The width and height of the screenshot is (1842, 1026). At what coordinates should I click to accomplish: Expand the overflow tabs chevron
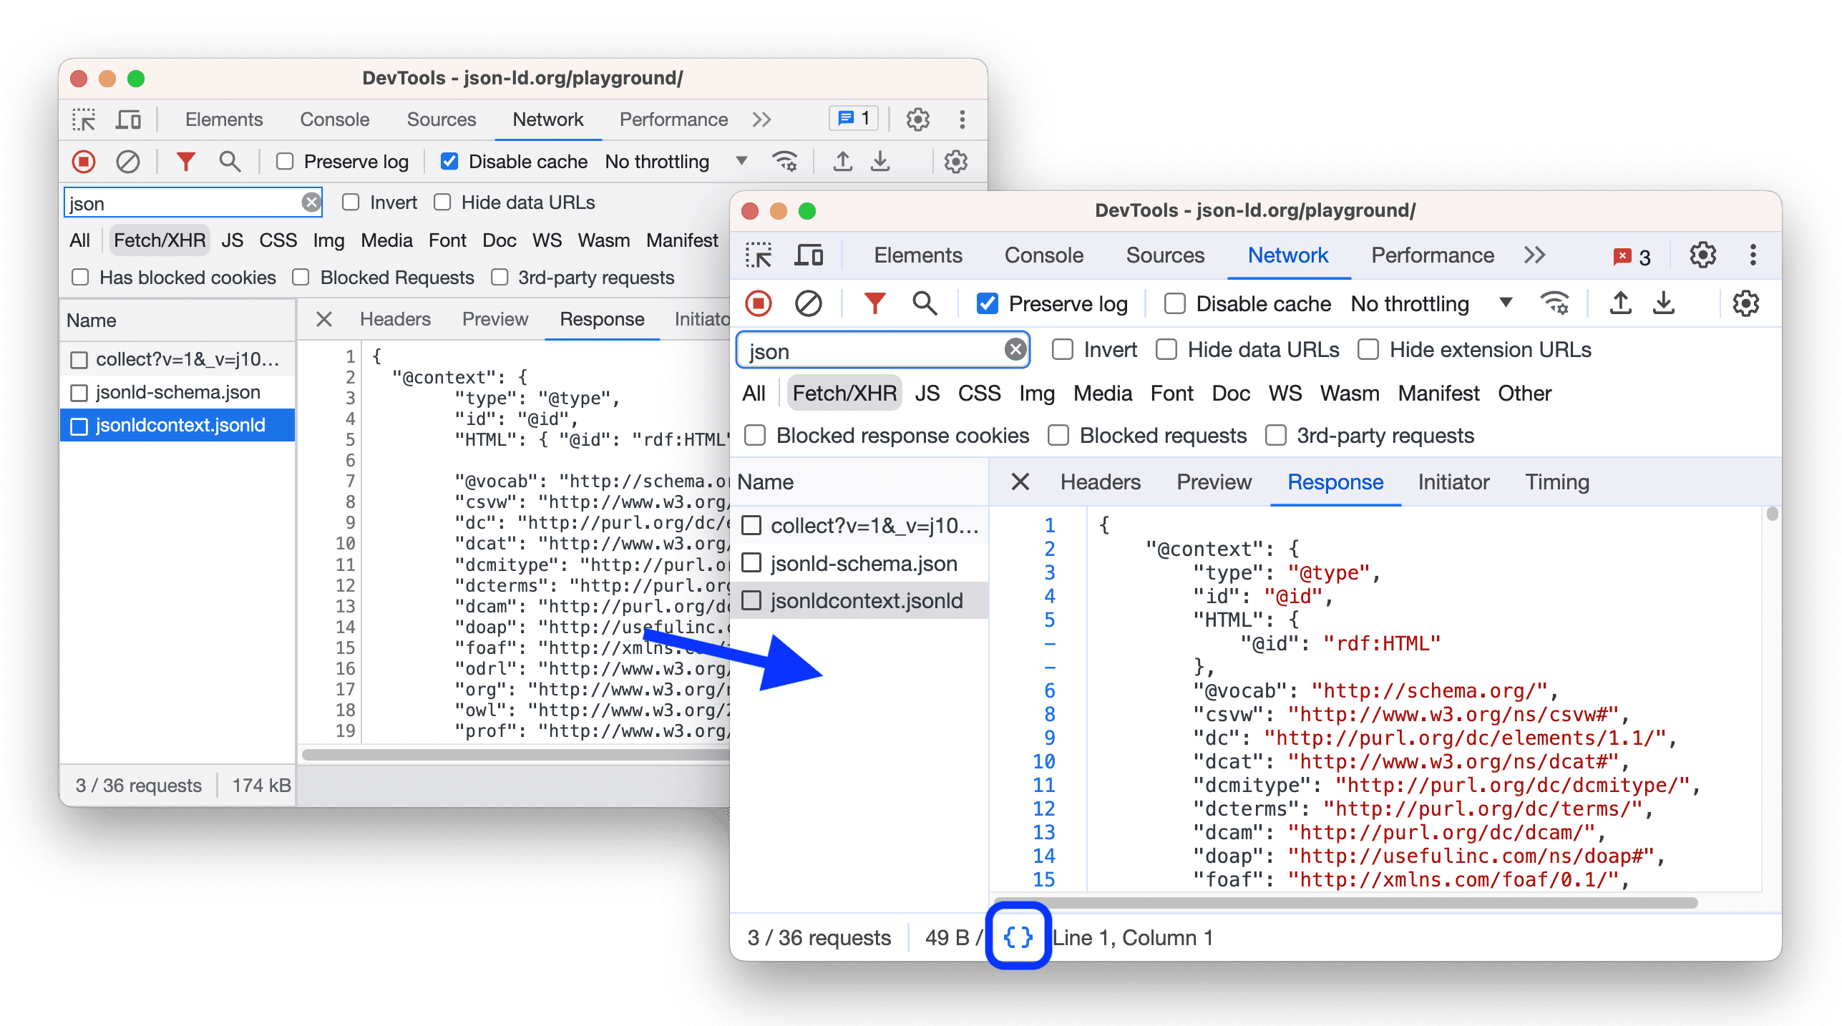click(1532, 255)
